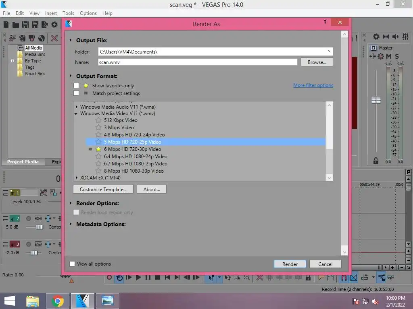Open the Edit menu
Image resolution: width=413 pixels, height=309 pixels.
19,13
